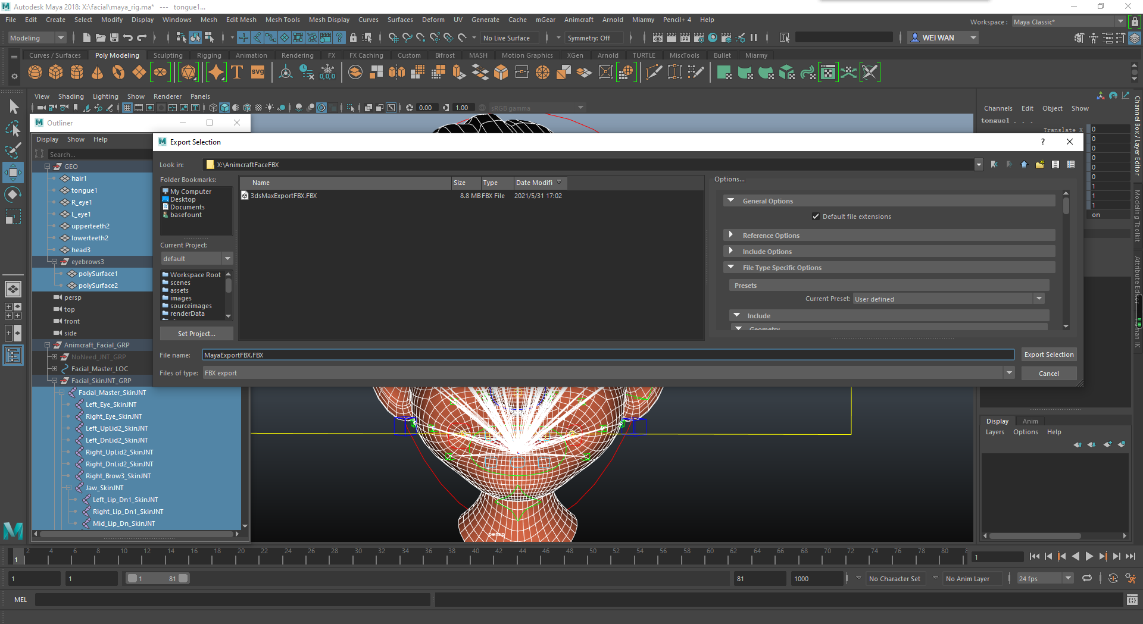
Task: Toggle the viewport grid display icon
Action: 127,108
